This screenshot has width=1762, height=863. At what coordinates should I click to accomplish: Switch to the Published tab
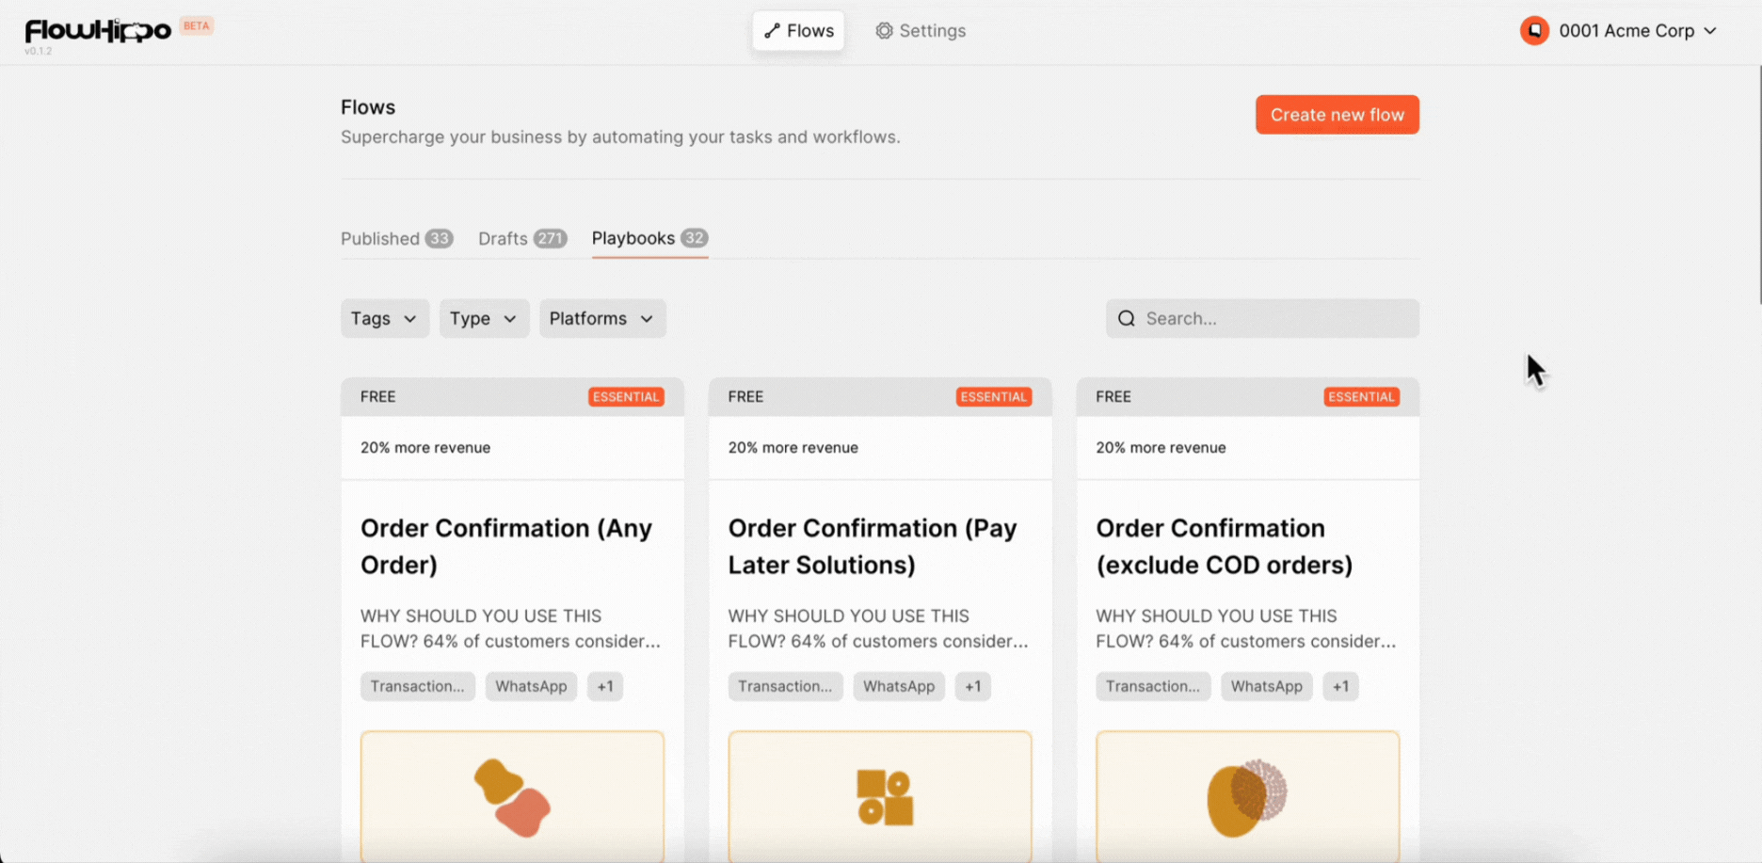coord(396,239)
